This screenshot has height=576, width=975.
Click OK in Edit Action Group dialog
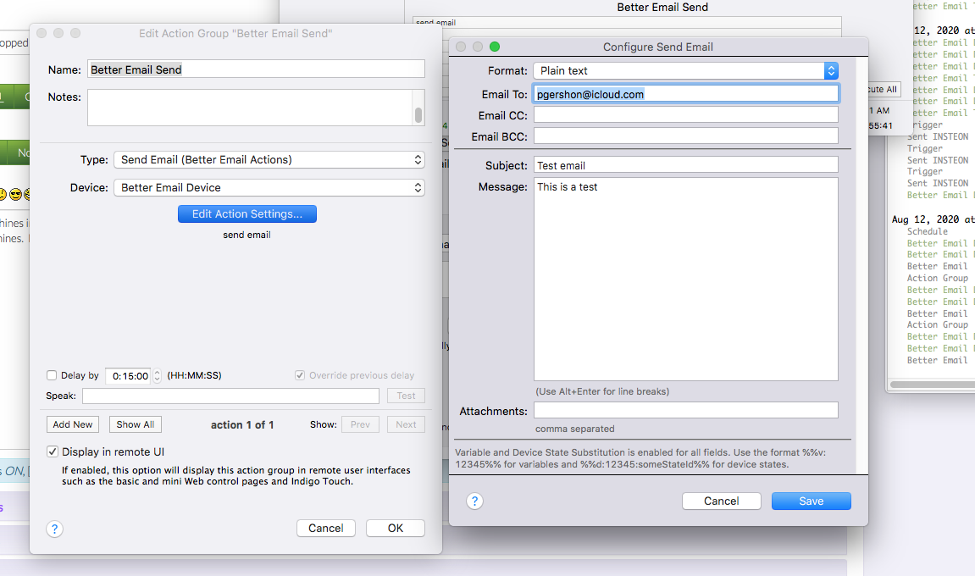(396, 528)
